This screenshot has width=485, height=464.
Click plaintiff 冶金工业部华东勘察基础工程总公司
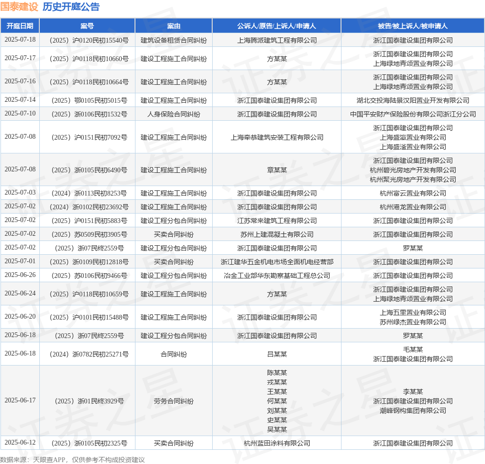pos(277,276)
